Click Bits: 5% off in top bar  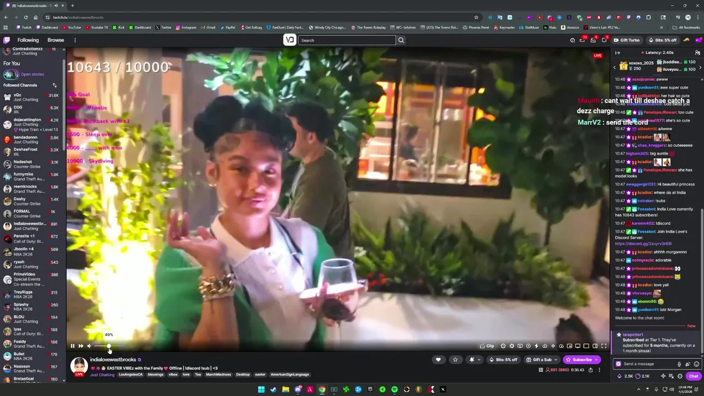point(662,40)
